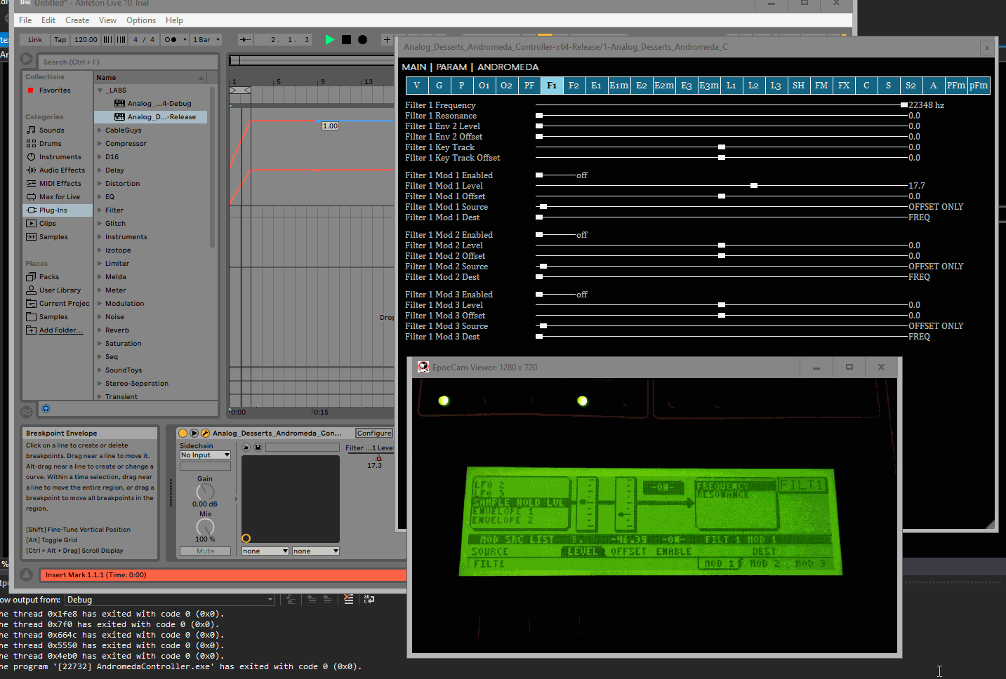Open Show output from Debug dropdown
Viewport: 1006px width, 679px height.
(170, 600)
